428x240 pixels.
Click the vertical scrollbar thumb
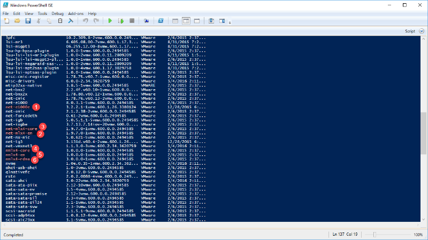(423, 133)
